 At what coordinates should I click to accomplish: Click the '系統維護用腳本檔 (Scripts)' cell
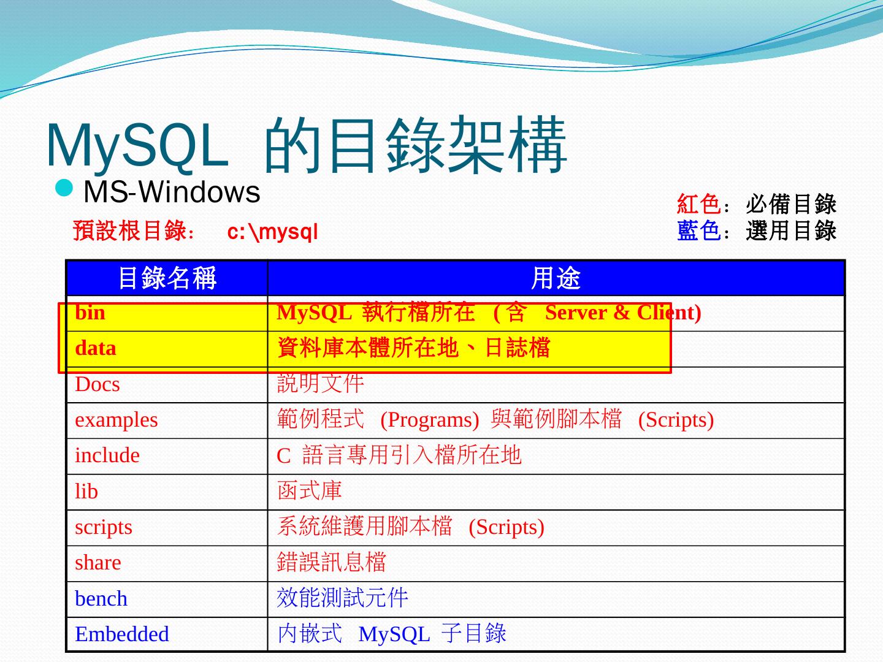click(x=556, y=528)
